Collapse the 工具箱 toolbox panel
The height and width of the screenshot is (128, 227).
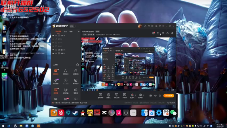coord(77,65)
